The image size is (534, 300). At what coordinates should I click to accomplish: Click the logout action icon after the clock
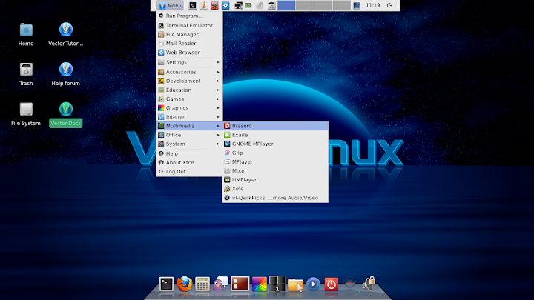[x=389, y=5]
